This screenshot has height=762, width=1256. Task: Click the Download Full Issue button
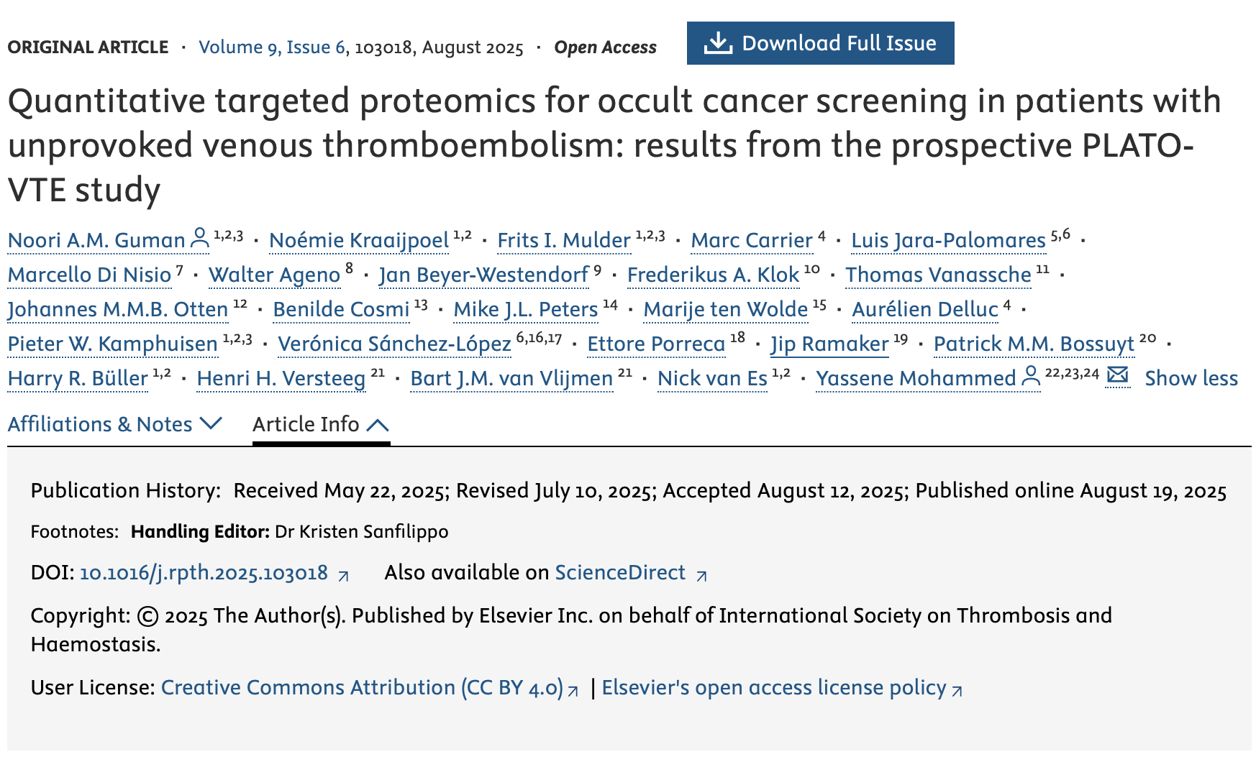821,43
